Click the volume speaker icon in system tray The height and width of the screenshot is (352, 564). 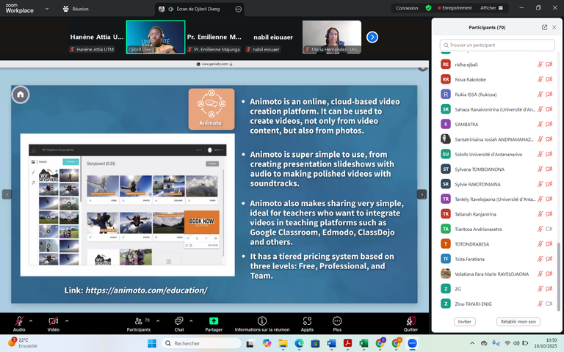pos(516,343)
